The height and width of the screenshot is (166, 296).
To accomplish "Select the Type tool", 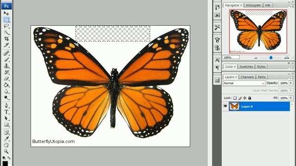I will tap(6, 112).
